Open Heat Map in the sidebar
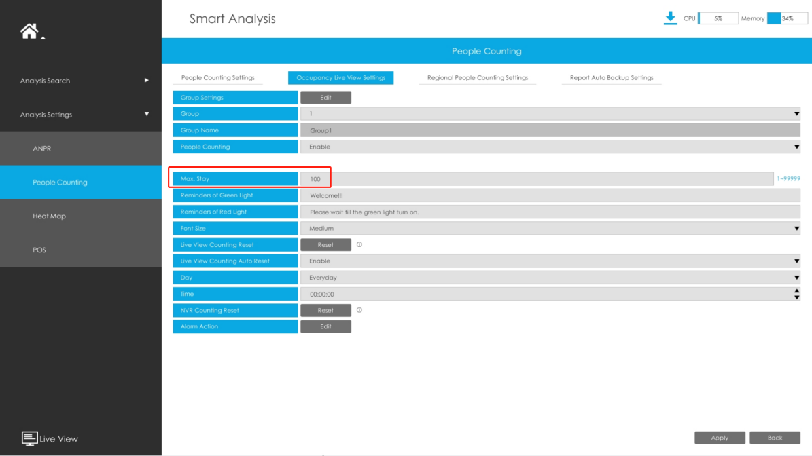Image resolution: width=812 pixels, height=456 pixels. point(81,216)
